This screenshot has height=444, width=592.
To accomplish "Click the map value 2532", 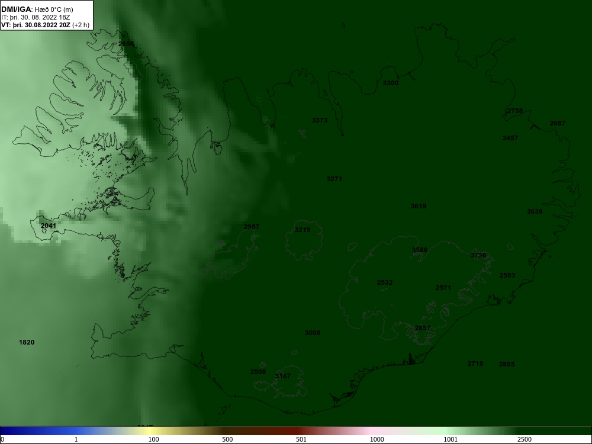I will pyautogui.click(x=385, y=282).
